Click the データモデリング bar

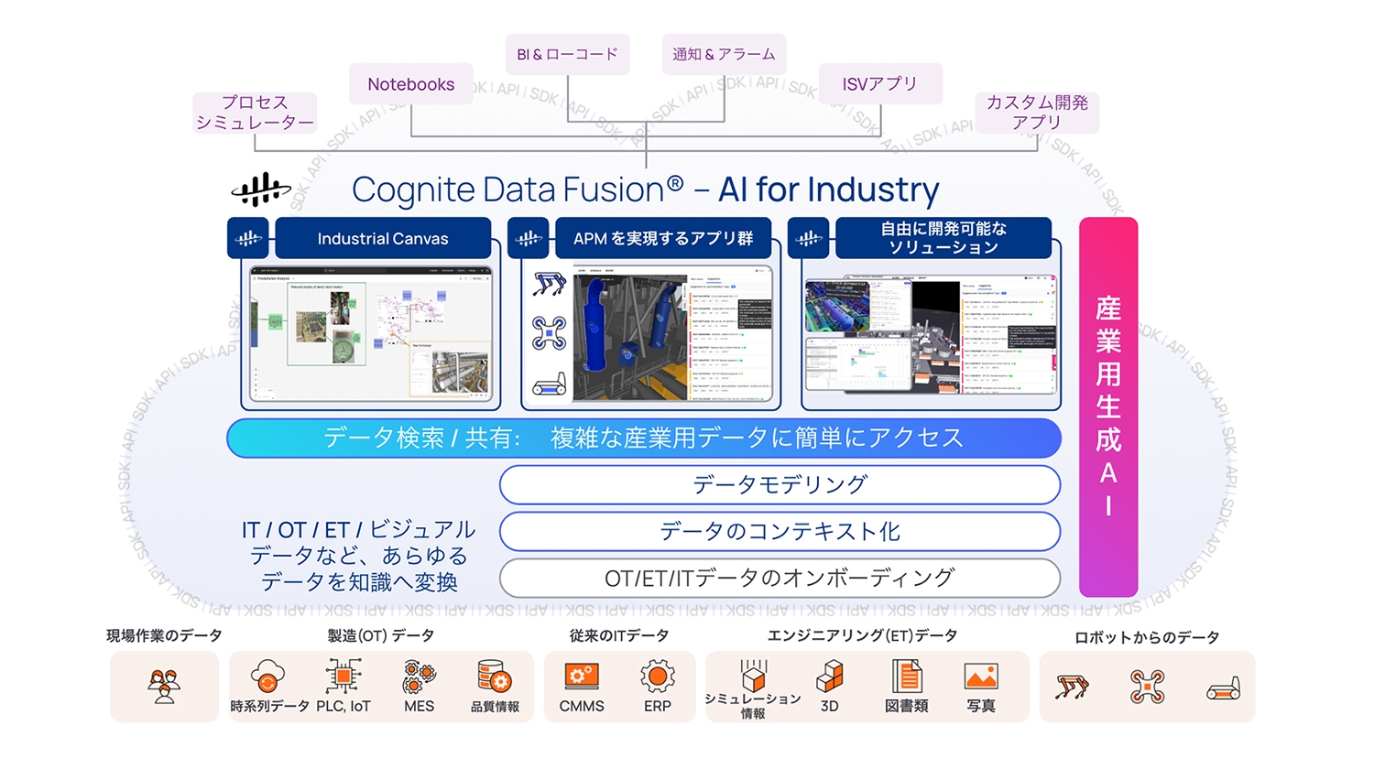click(x=780, y=485)
